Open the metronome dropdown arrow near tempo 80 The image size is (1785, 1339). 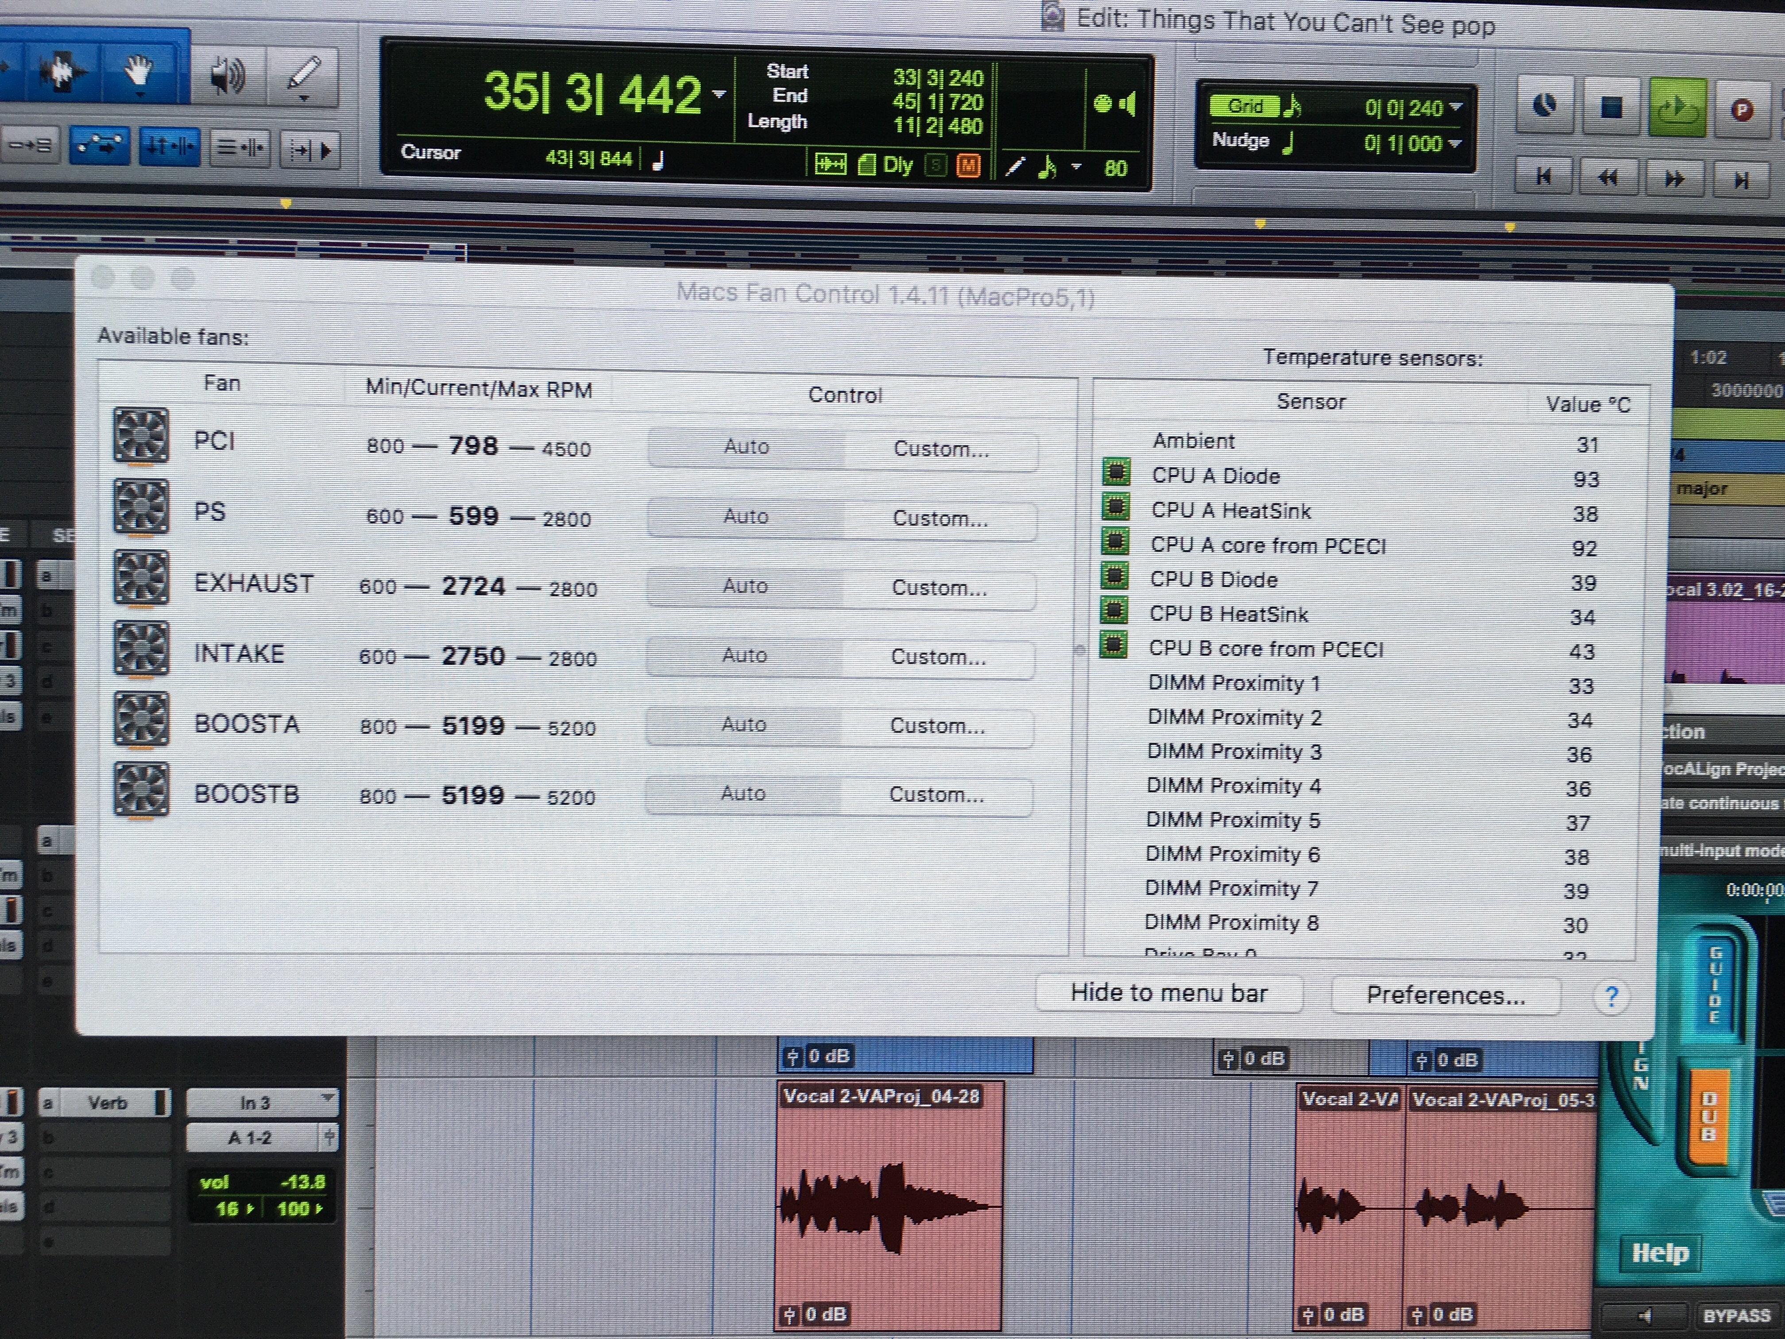coord(1077,167)
